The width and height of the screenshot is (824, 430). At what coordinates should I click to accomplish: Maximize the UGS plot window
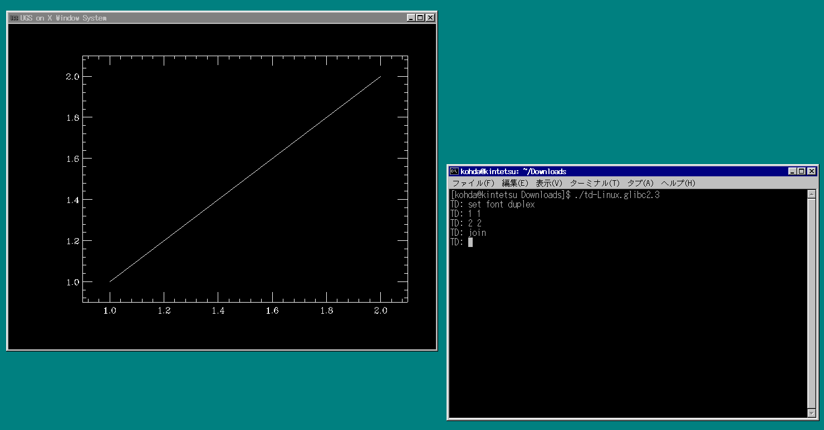[x=420, y=18]
